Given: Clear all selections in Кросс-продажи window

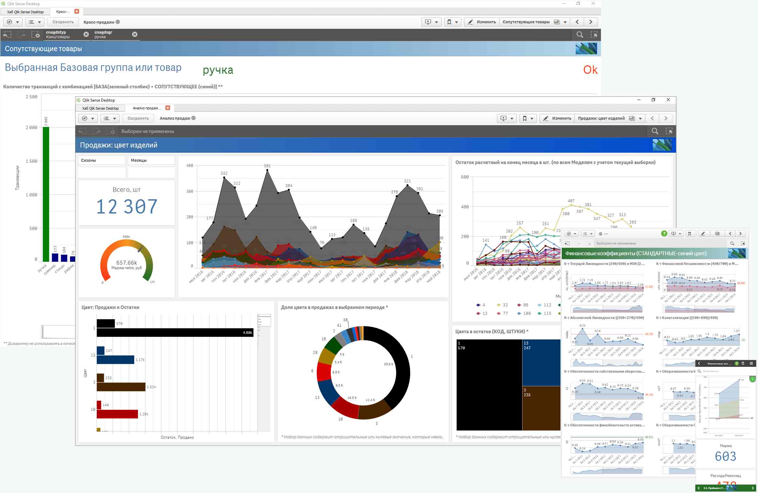Looking at the screenshot, I should (35, 35).
